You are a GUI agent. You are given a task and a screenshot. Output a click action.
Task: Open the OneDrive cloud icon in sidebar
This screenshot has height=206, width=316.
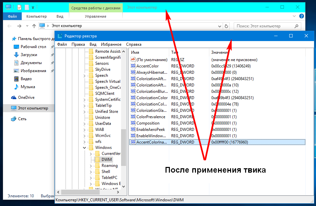(14, 97)
